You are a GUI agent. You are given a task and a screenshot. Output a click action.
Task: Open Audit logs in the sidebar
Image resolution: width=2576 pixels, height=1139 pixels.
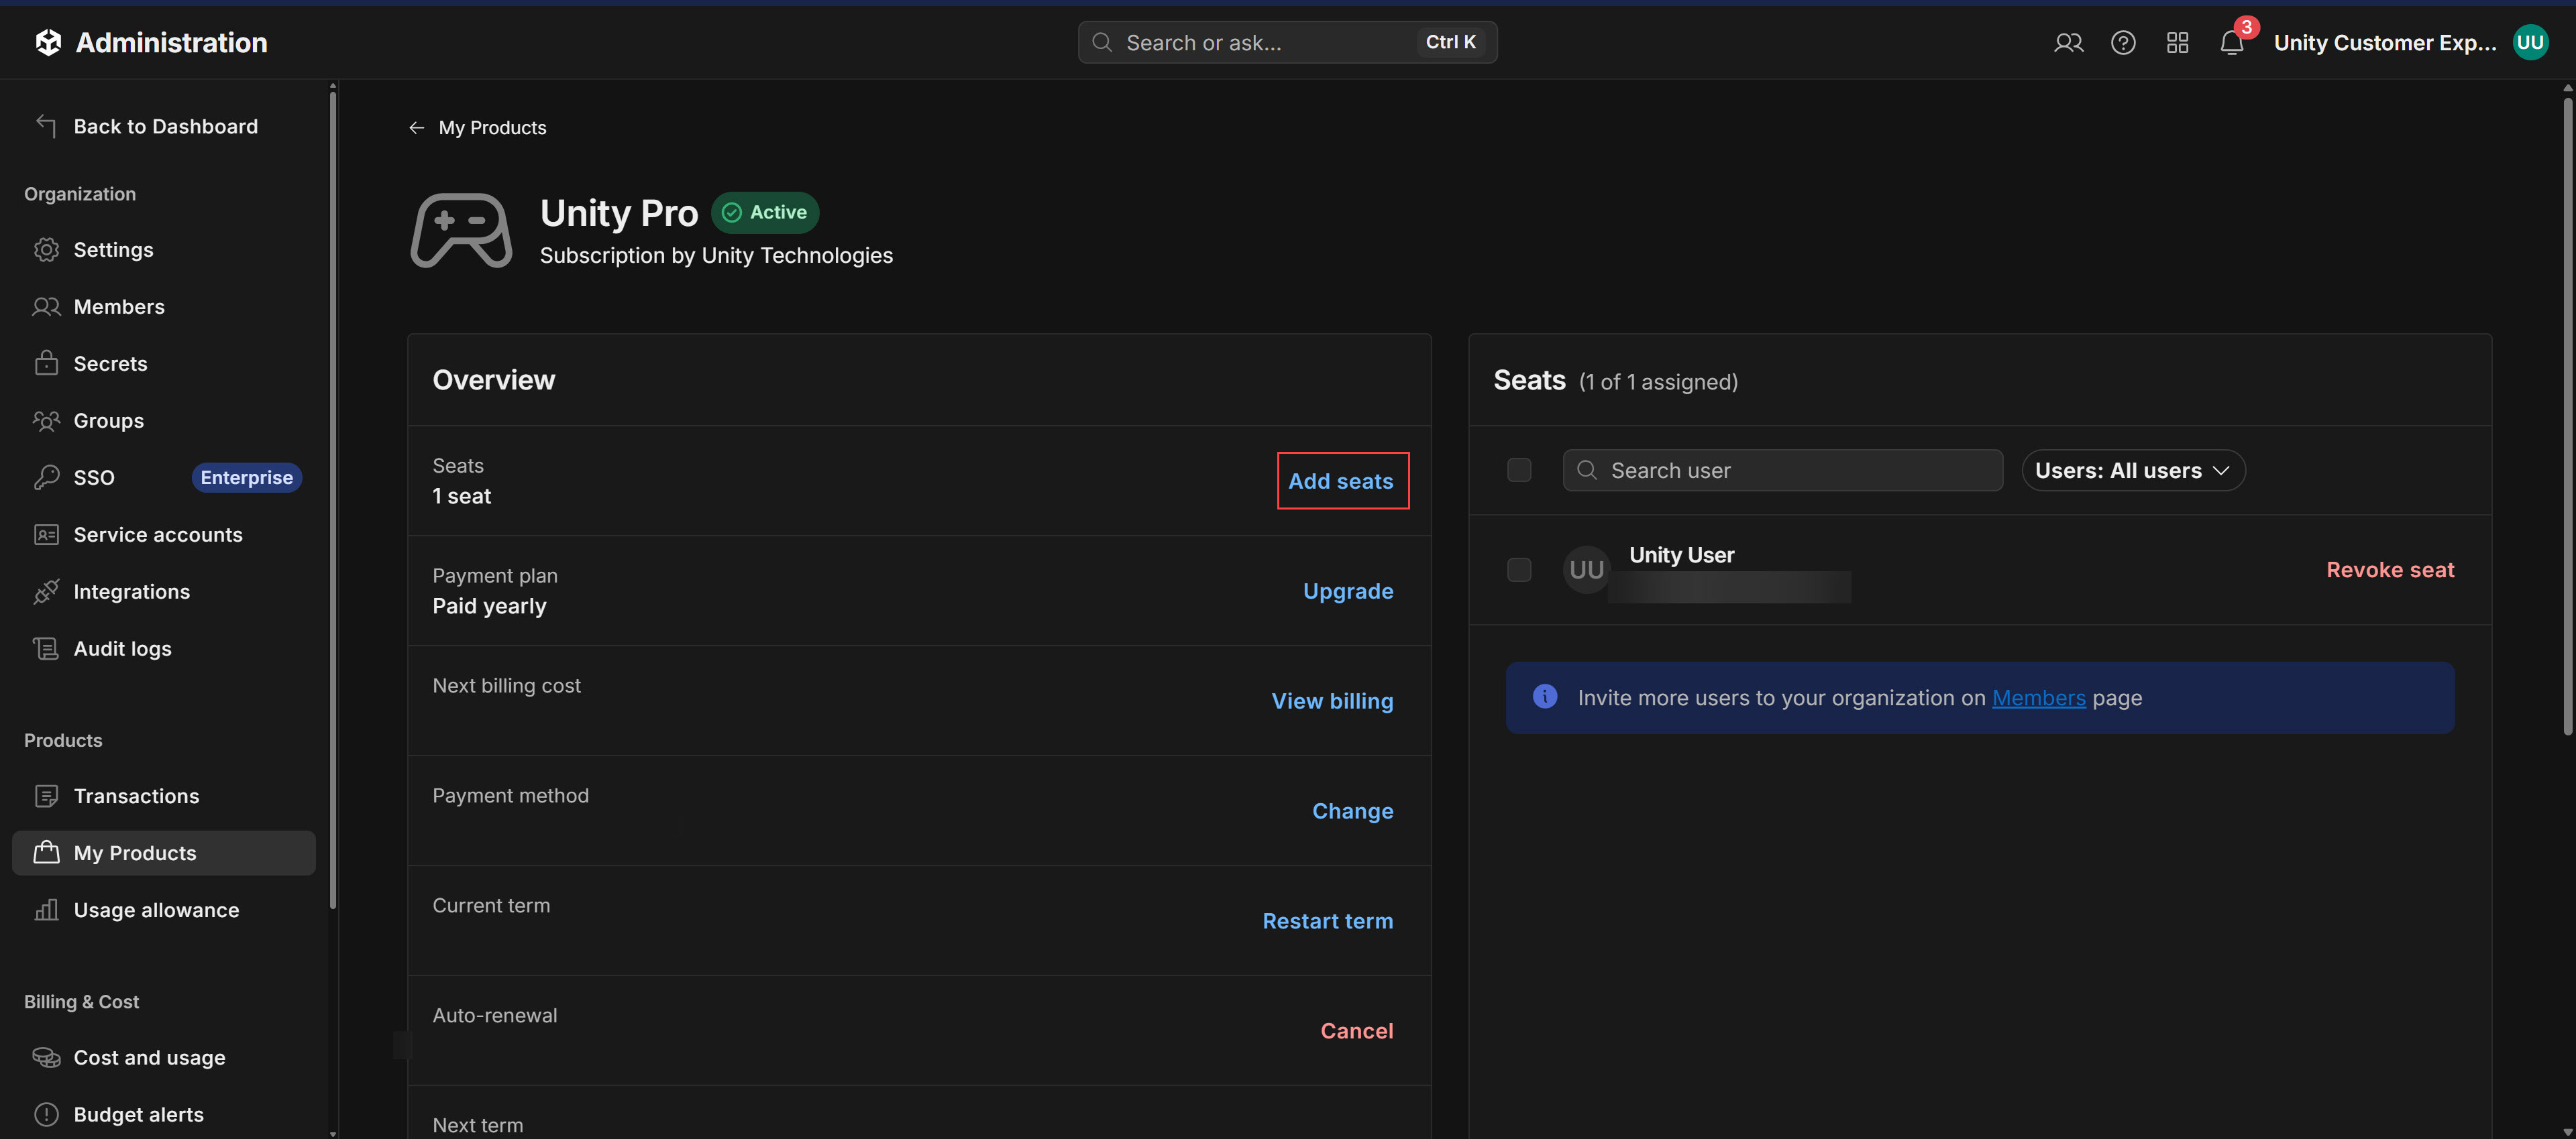[163, 648]
